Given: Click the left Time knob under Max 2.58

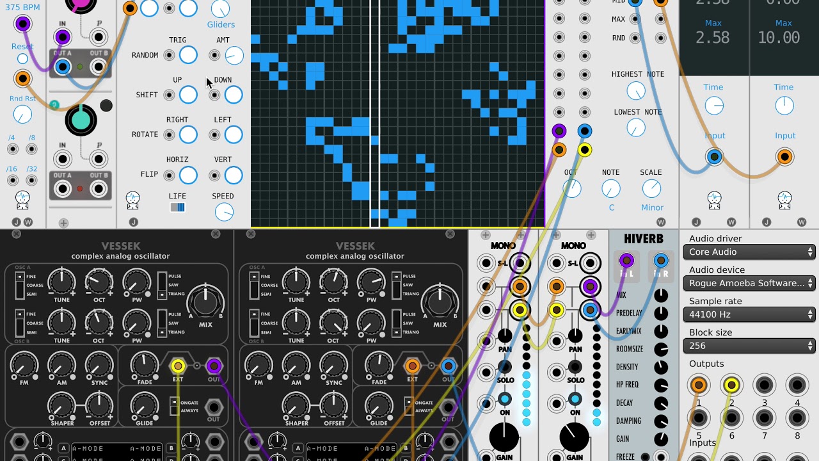Looking at the screenshot, I should [x=714, y=106].
